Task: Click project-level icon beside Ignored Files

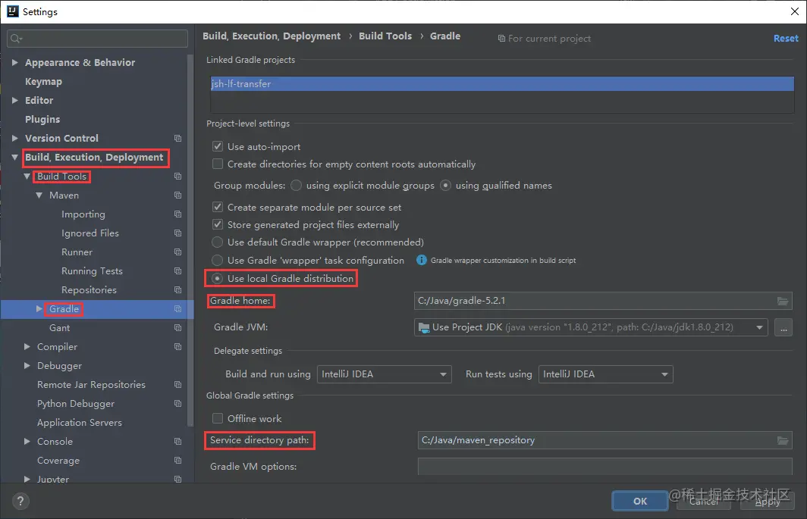Action: [177, 233]
